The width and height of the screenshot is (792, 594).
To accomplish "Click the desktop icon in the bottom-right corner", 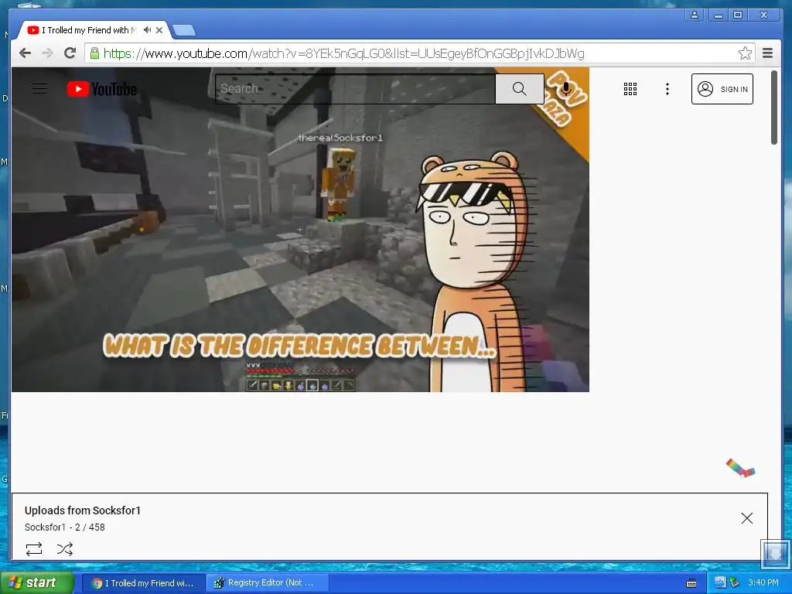I will point(775,554).
